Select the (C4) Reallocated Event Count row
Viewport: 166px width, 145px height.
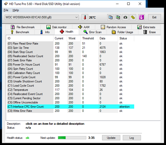click(x=71, y=94)
